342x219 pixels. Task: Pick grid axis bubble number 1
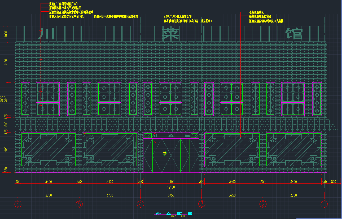(x=324, y=204)
